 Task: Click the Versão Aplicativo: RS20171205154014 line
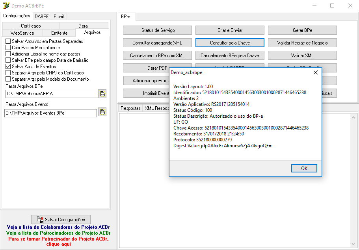pyautogui.click(x=211, y=104)
